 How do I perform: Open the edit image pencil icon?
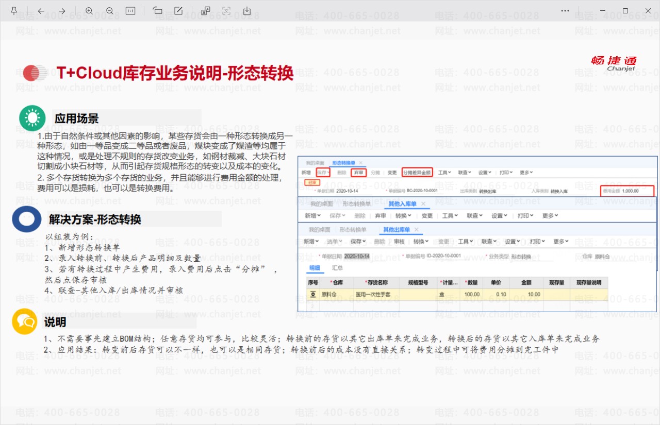click(x=178, y=11)
